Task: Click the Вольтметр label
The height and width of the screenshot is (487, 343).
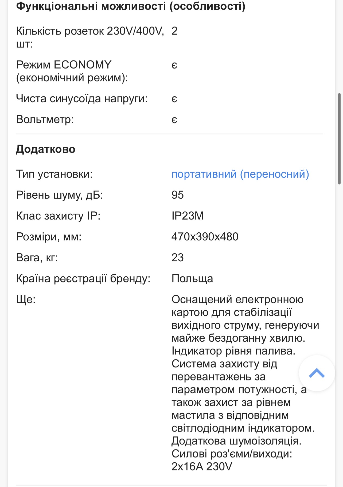Action: tap(45, 119)
